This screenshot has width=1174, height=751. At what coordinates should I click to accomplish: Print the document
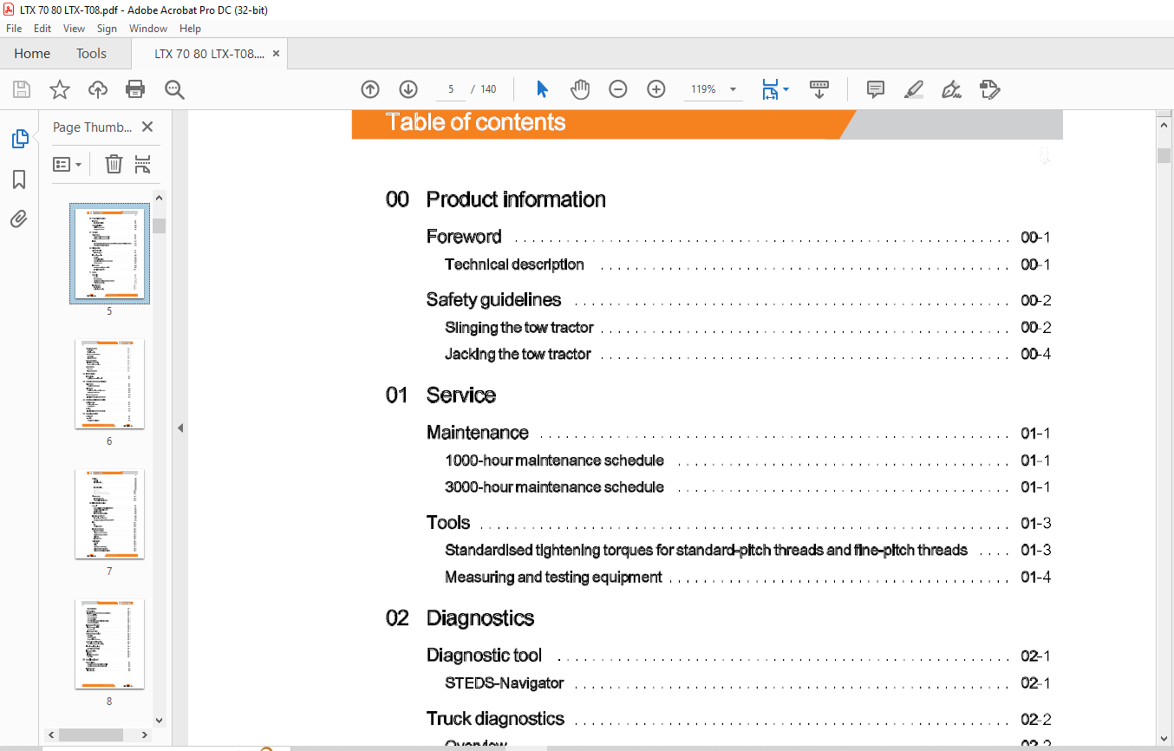[135, 89]
